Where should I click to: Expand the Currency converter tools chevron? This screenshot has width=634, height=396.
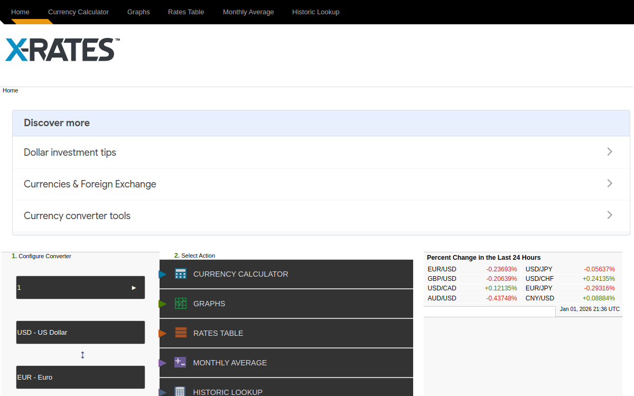tap(610, 215)
